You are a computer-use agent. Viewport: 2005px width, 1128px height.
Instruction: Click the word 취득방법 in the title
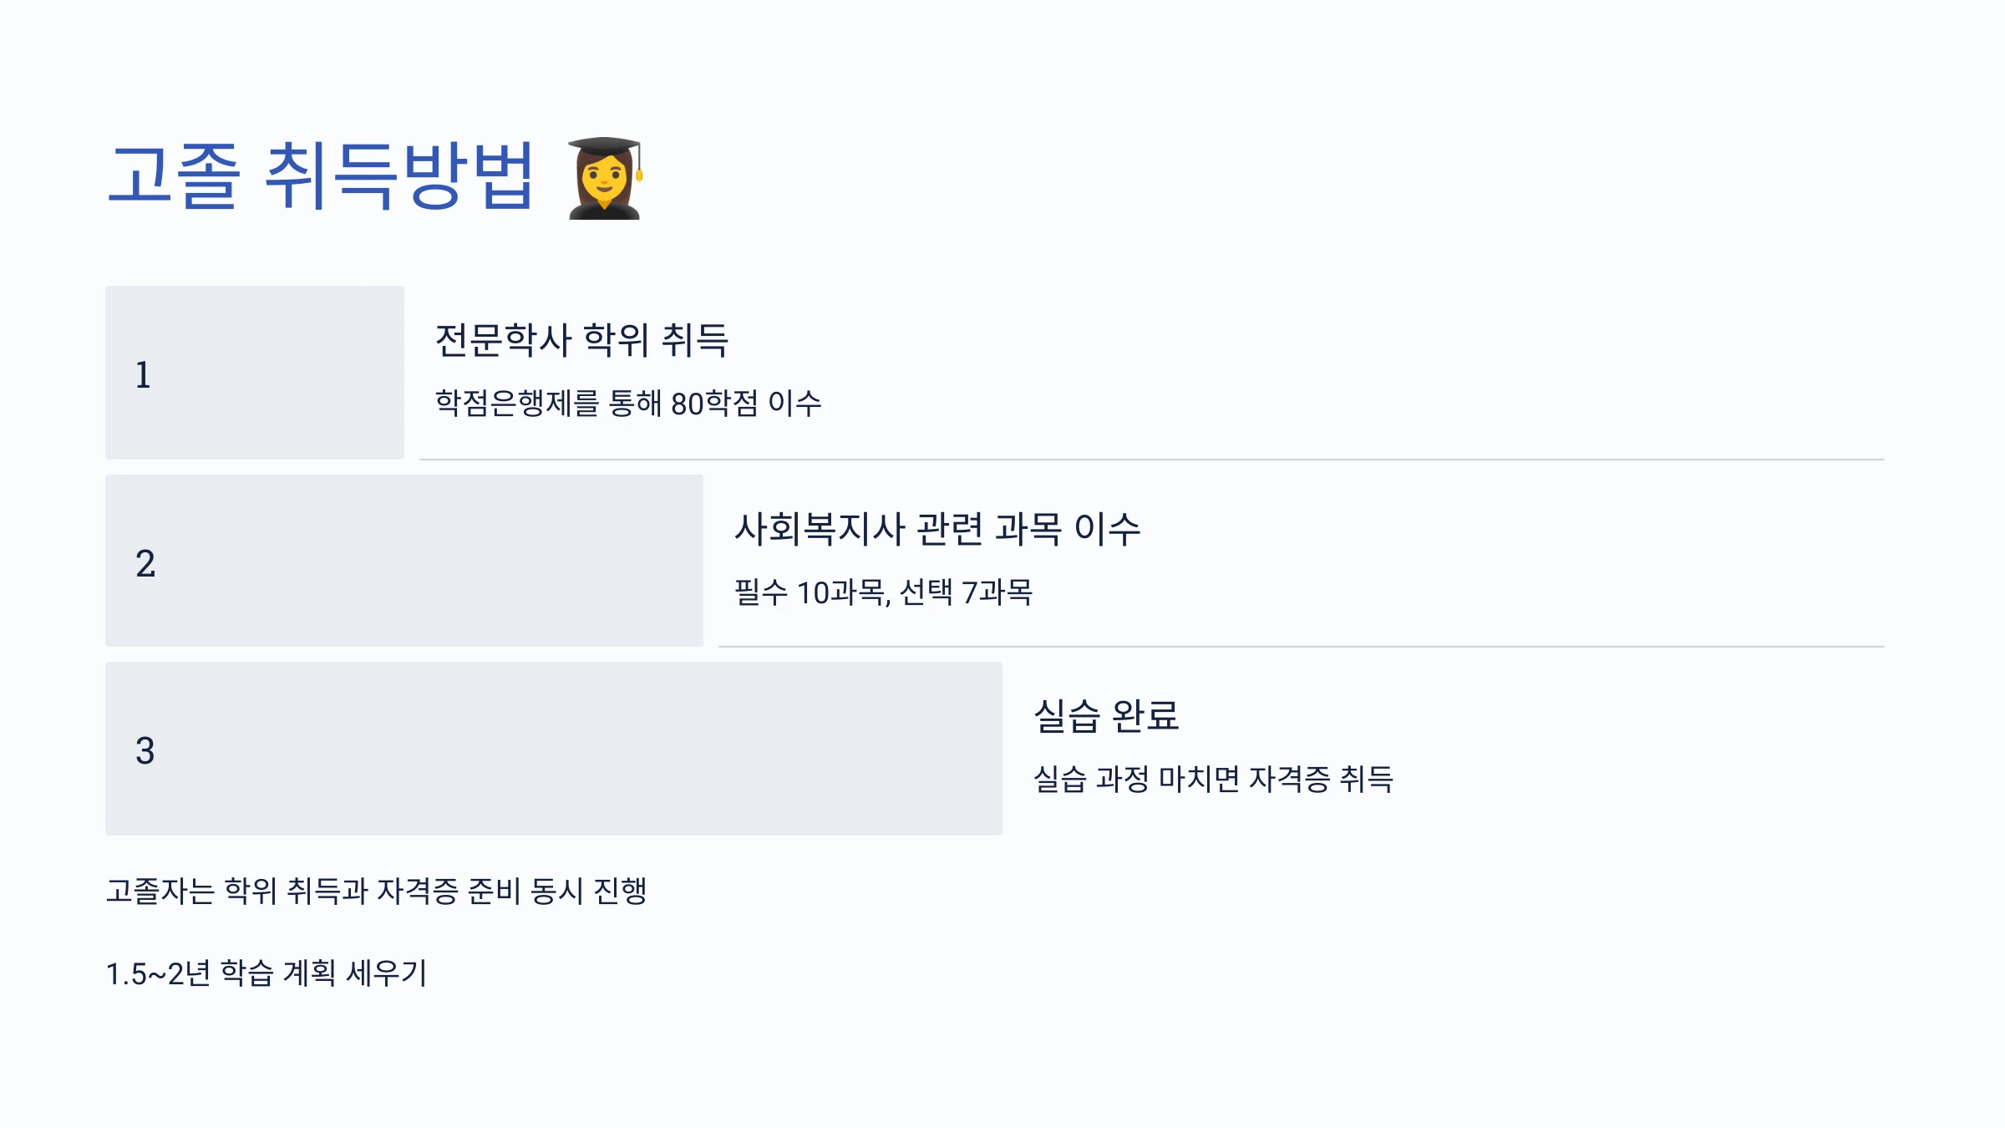[398, 175]
